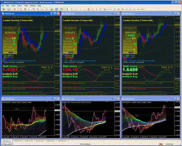
Task: Set timeframe to M15
Action: click(119, 9)
